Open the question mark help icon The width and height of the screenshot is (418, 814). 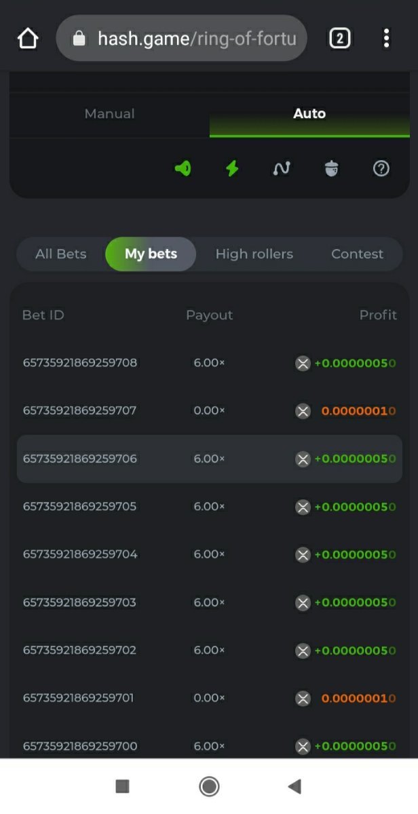coord(381,168)
